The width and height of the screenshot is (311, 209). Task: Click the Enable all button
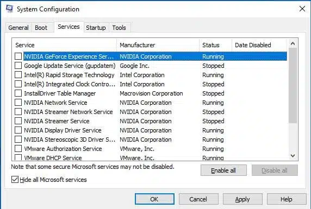[223, 170]
